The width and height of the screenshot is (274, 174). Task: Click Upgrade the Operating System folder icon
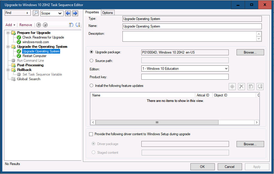13,47
